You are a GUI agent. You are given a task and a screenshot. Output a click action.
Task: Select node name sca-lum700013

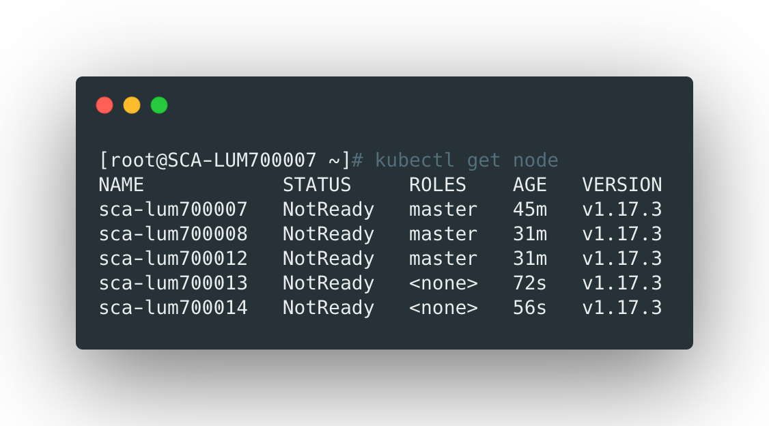pyautogui.click(x=173, y=283)
